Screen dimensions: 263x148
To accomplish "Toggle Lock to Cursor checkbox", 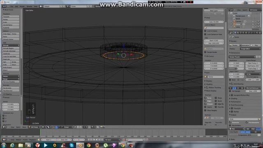I will 205,31.
